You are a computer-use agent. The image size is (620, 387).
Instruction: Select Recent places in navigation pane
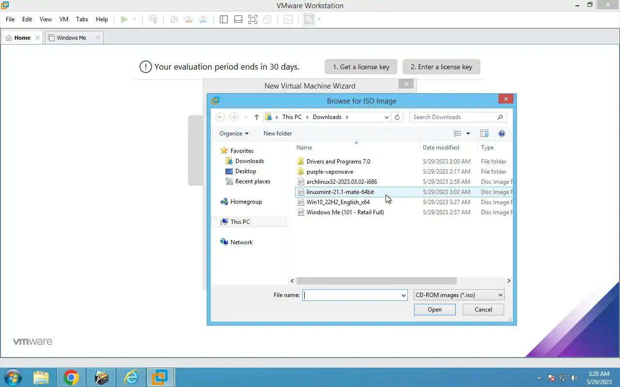click(x=252, y=181)
